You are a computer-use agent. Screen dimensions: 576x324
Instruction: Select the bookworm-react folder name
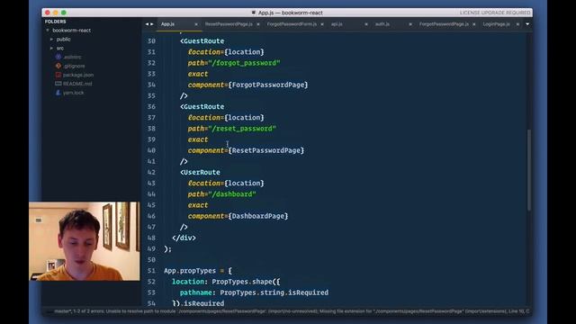(72, 31)
